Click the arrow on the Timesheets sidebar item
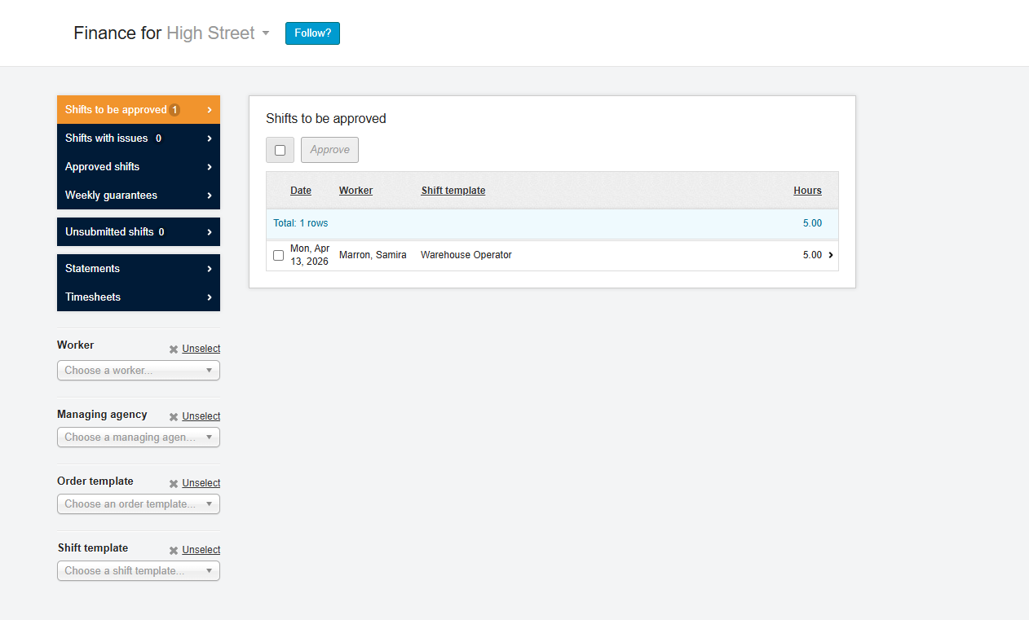Viewport: 1029px width, 620px height. point(210,297)
